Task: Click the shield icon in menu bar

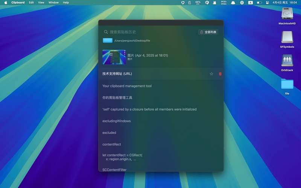Action: pyautogui.click(x=183, y=3)
